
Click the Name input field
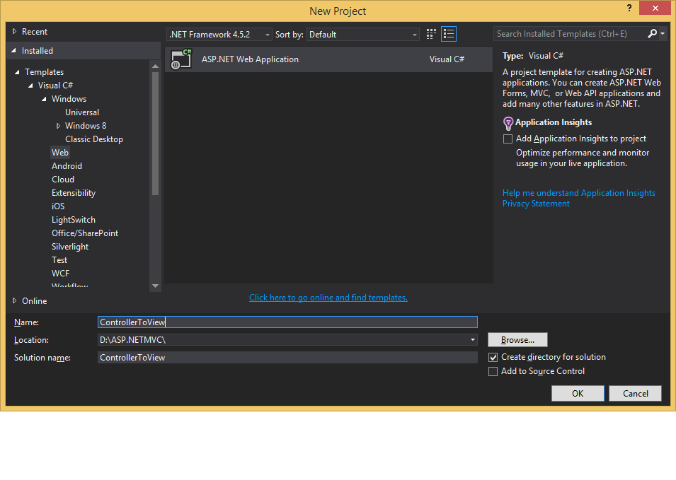(x=287, y=322)
